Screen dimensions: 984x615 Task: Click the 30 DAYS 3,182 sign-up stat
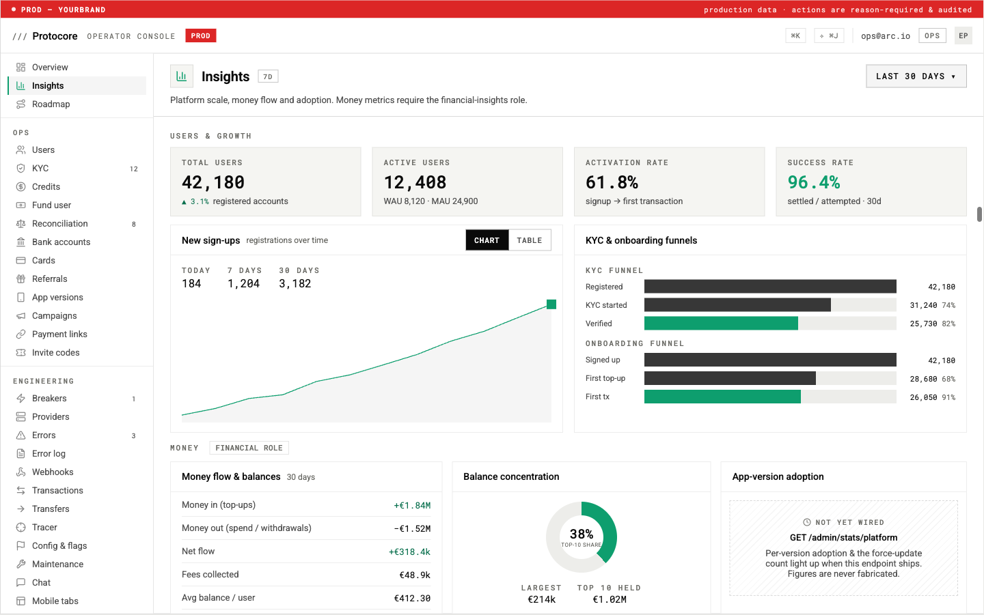[x=299, y=278]
